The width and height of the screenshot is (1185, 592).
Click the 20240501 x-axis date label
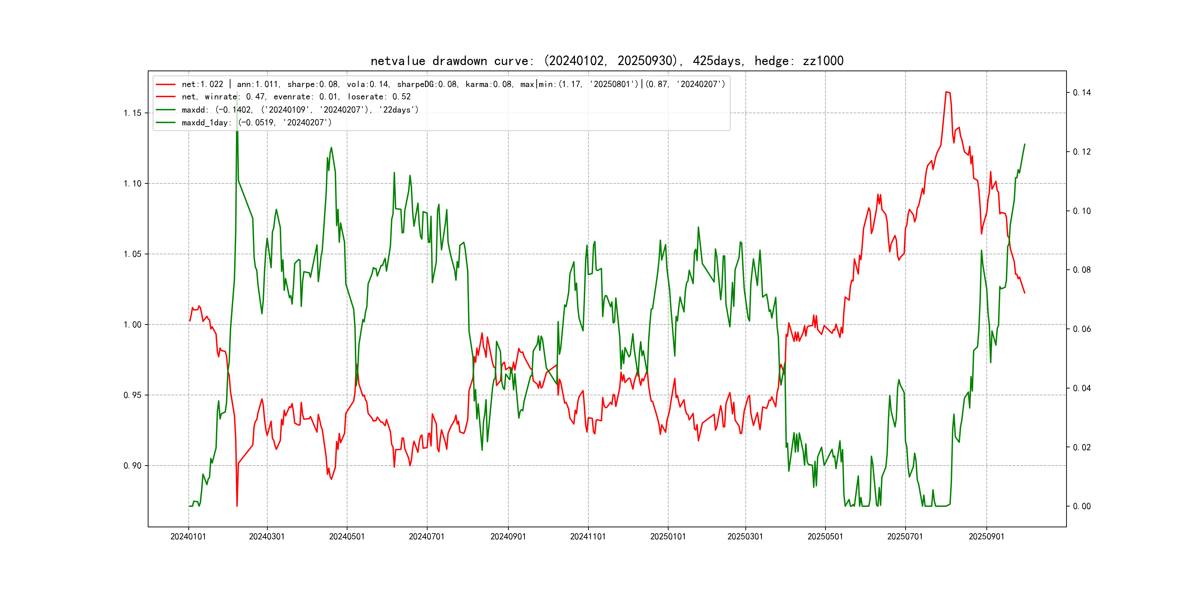(347, 536)
